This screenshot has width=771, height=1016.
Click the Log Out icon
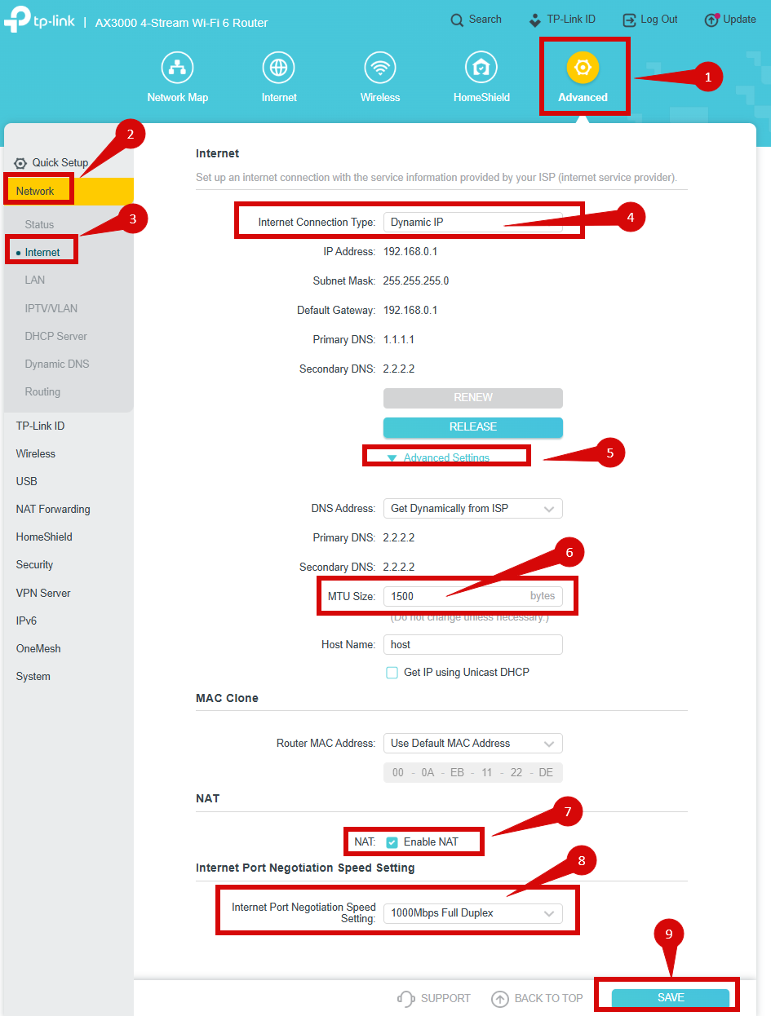[x=629, y=20]
